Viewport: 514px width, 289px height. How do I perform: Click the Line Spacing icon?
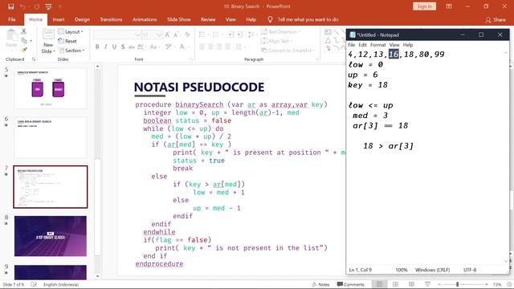251,35
